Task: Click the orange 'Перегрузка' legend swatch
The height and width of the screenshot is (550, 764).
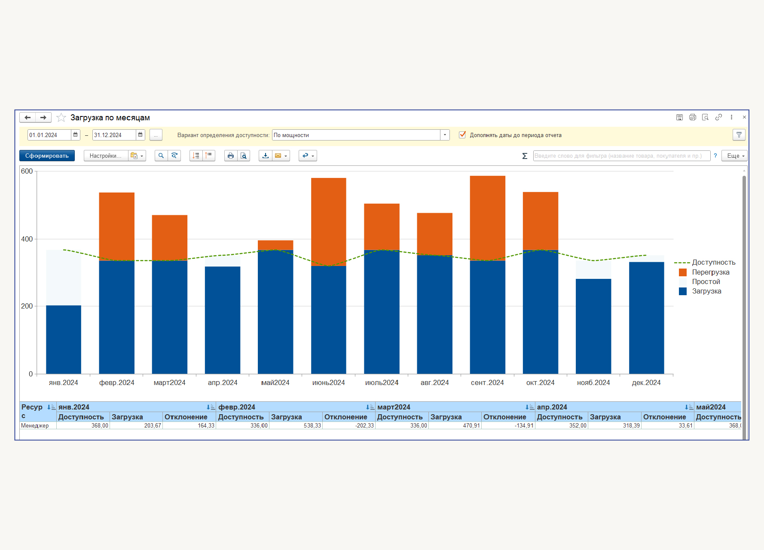Action: point(682,272)
